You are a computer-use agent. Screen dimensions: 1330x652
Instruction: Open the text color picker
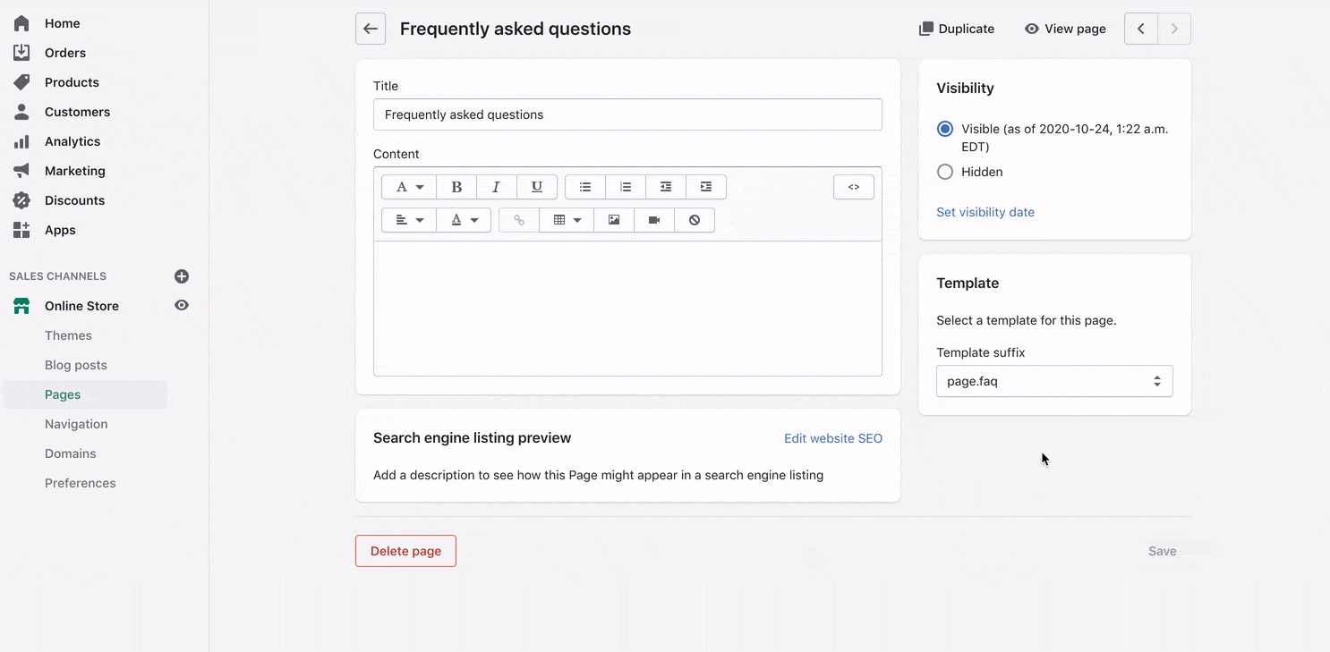(464, 220)
